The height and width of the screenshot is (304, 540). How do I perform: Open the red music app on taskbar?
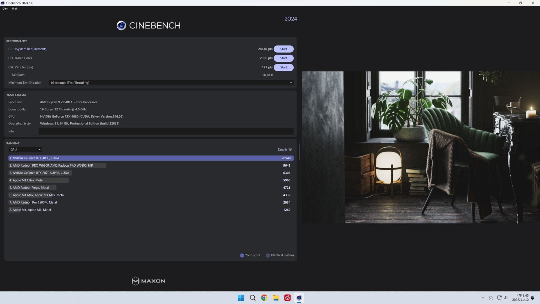pyautogui.click(x=287, y=298)
